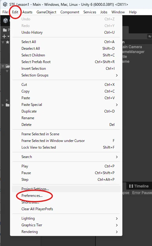This screenshot has width=152, height=246.
Task: Select the Packages folder icon
Action: [8, 105]
